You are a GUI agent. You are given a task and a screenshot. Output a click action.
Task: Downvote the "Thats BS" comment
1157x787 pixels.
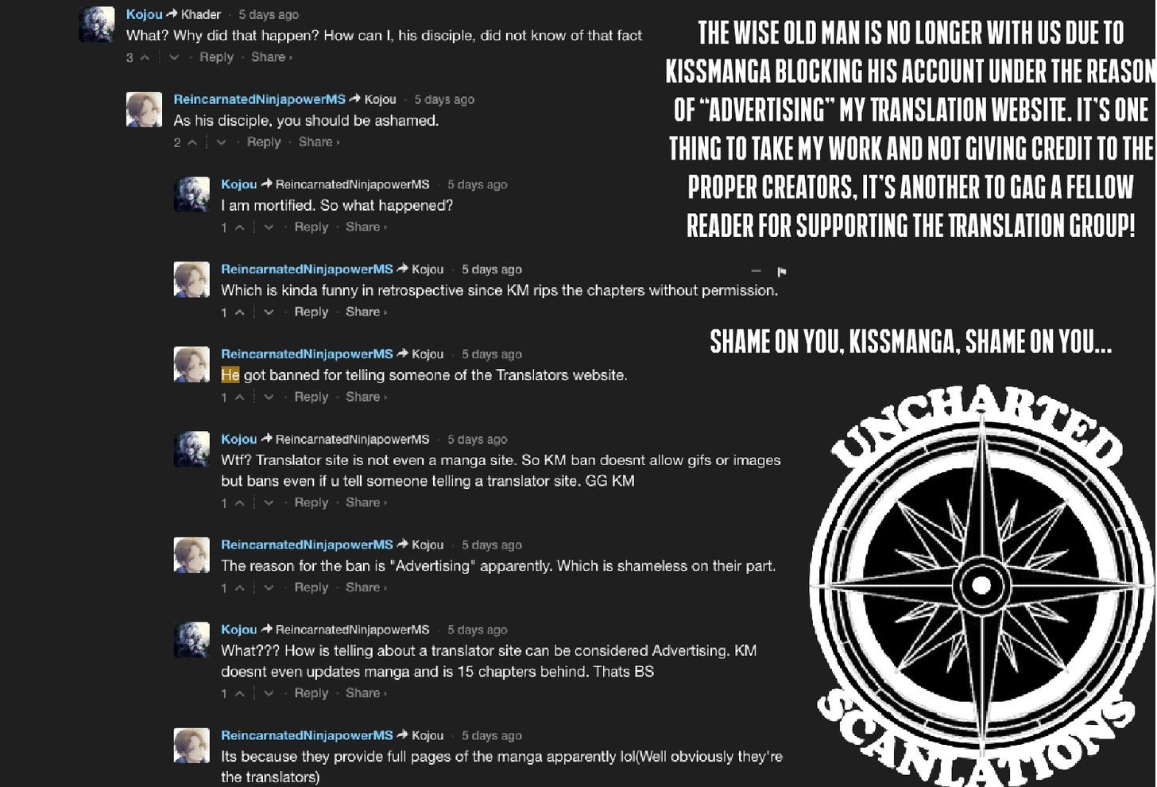[269, 694]
